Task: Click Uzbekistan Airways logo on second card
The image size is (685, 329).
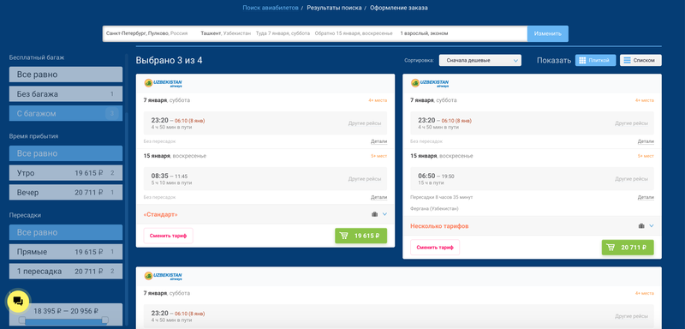Action: (x=430, y=83)
